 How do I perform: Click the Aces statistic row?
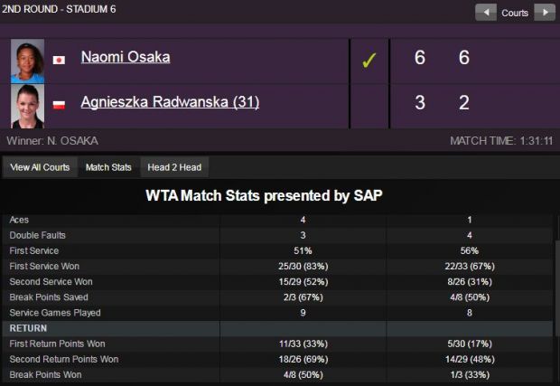pos(278,220)
